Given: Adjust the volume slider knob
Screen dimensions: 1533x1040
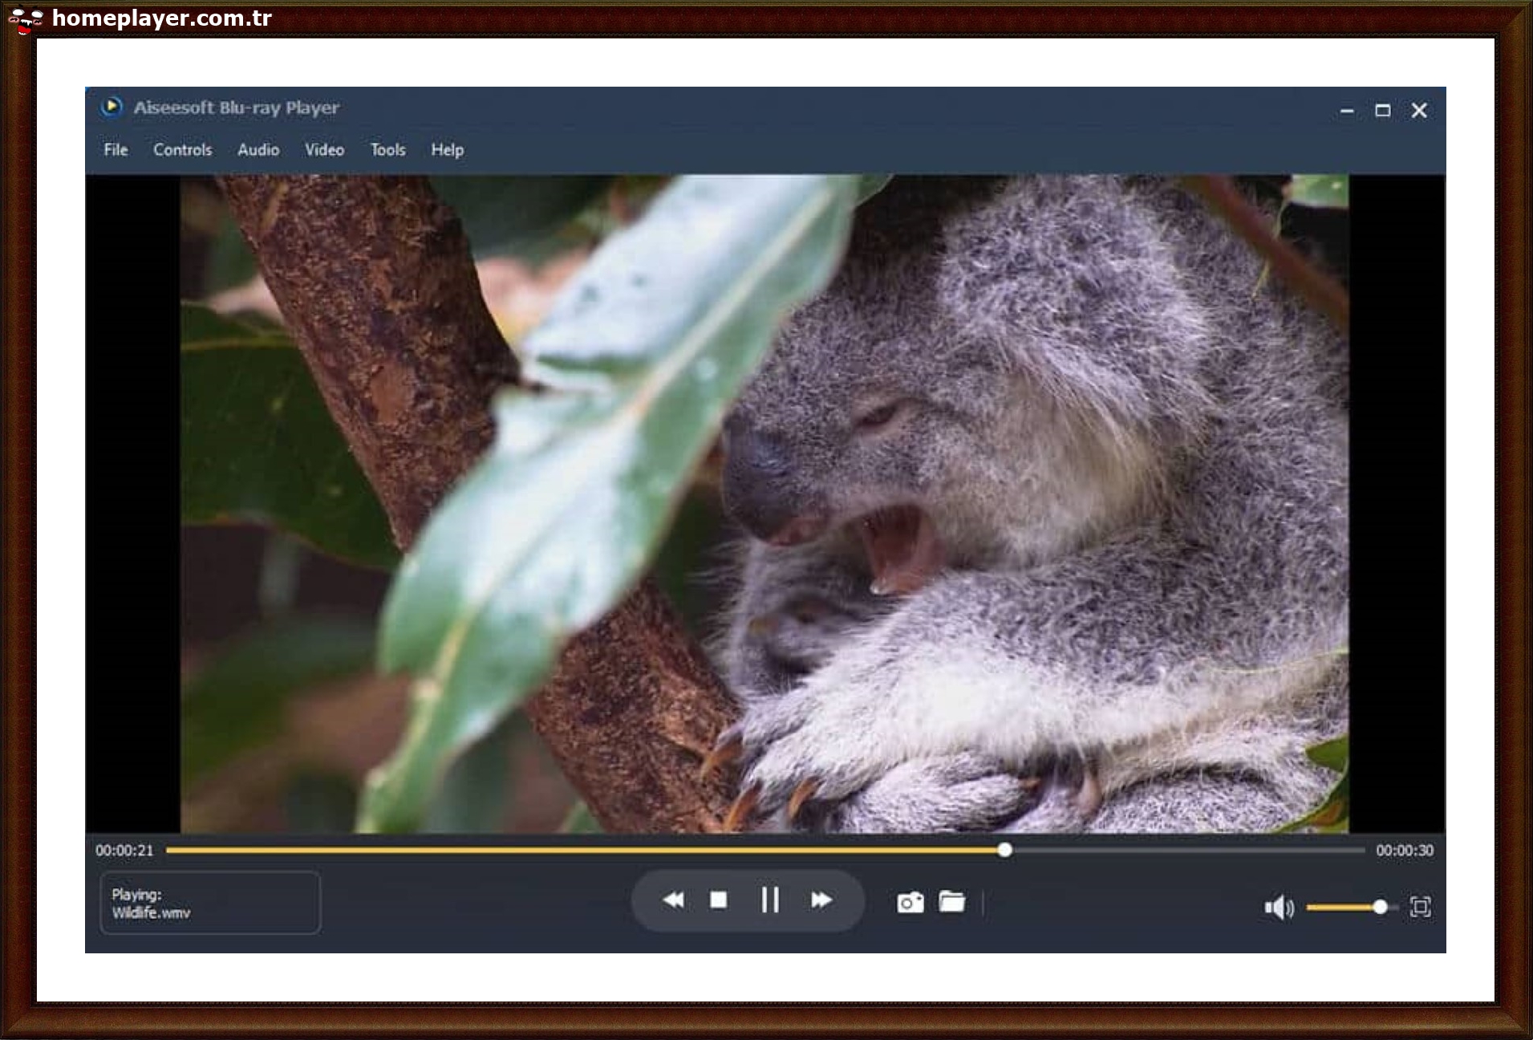Looking at the screenshot, I should click(1381, 907).
